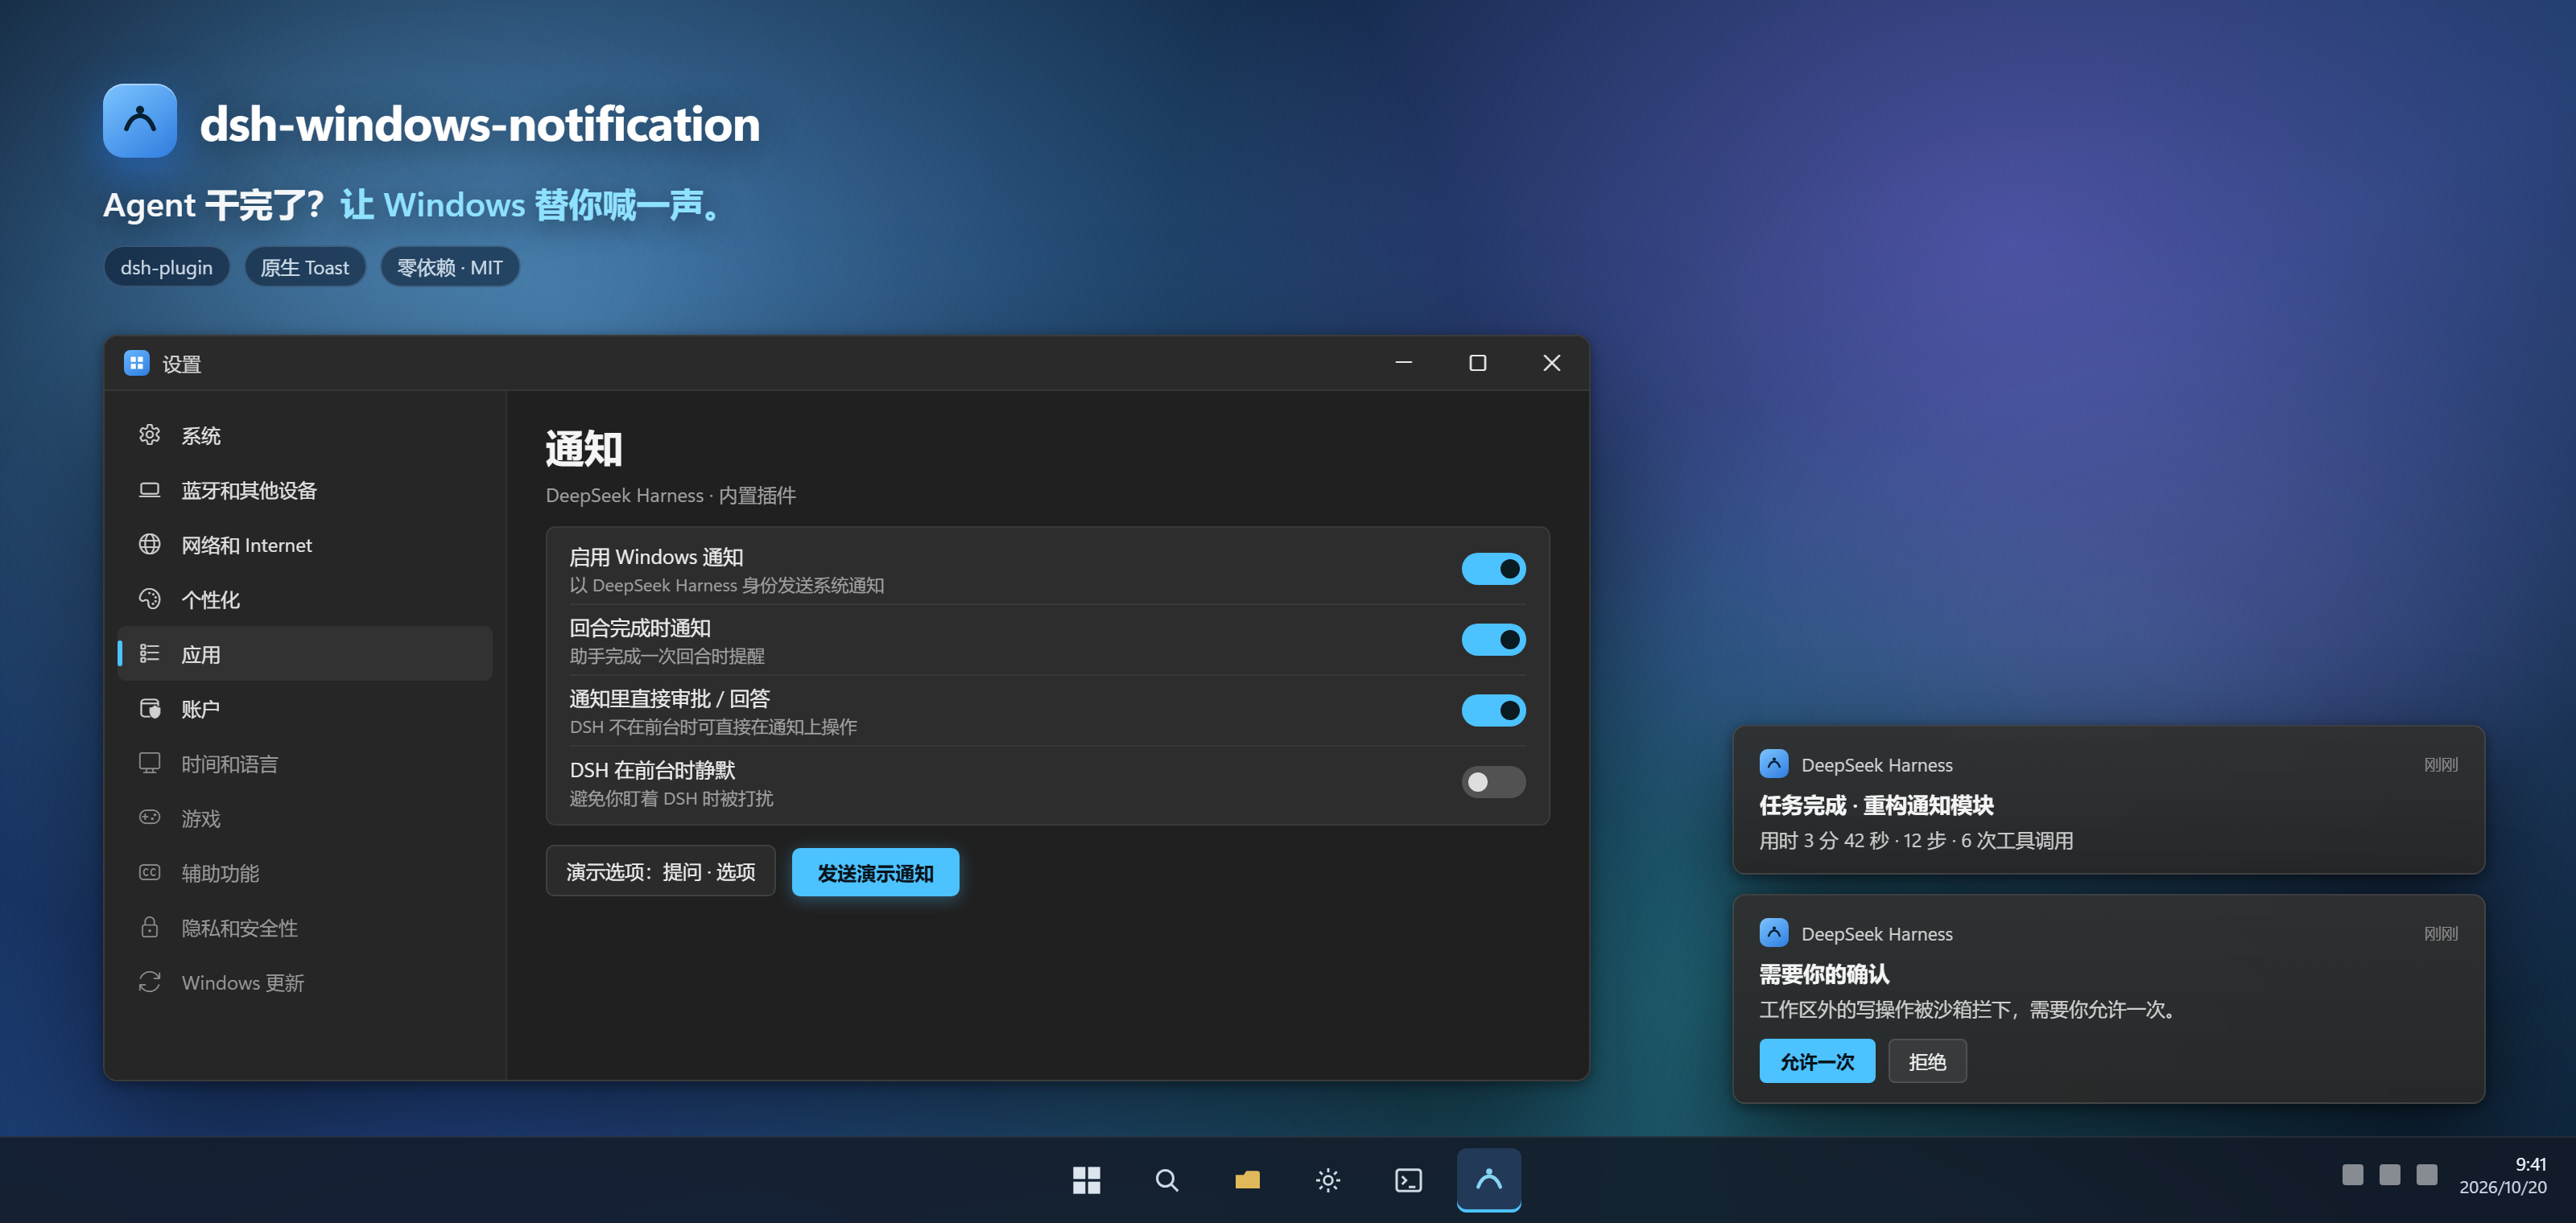Select 应用 in the sidebar
This screenshot has width=2576, height=1223.
[305, 653]
